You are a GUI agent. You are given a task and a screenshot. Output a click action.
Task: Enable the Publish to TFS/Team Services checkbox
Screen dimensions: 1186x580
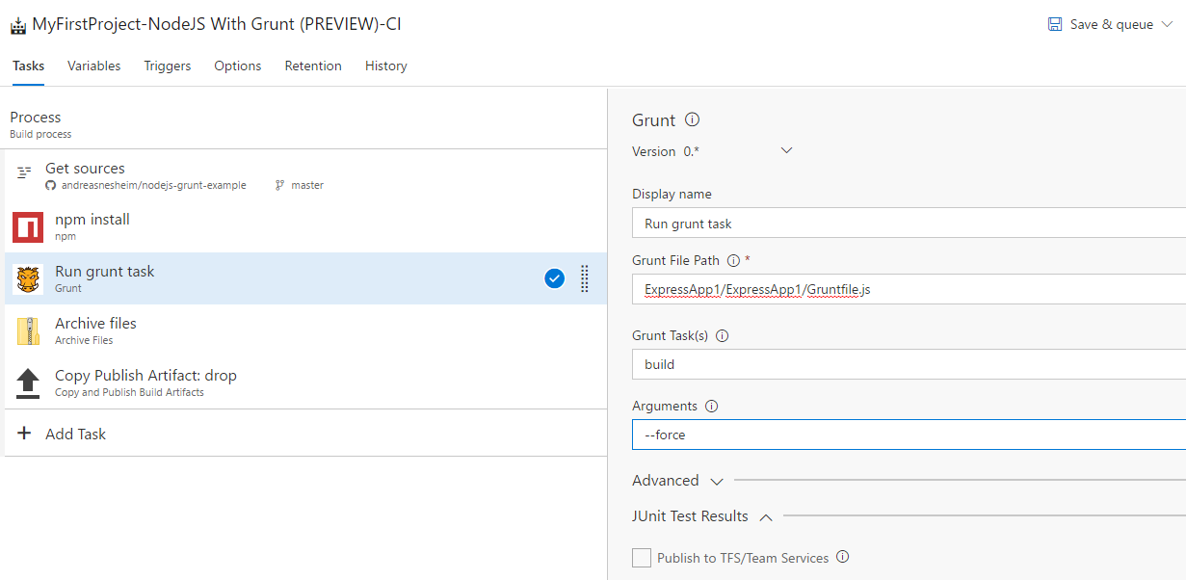pyautogui.click(x=642, y=558)
